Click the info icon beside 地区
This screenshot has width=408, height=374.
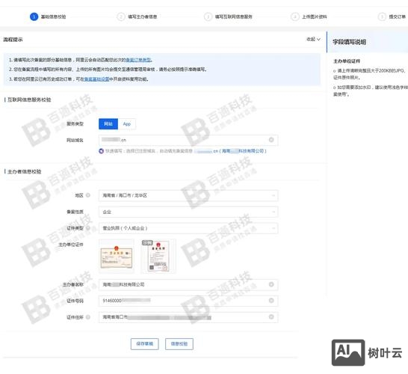point(88,195)
